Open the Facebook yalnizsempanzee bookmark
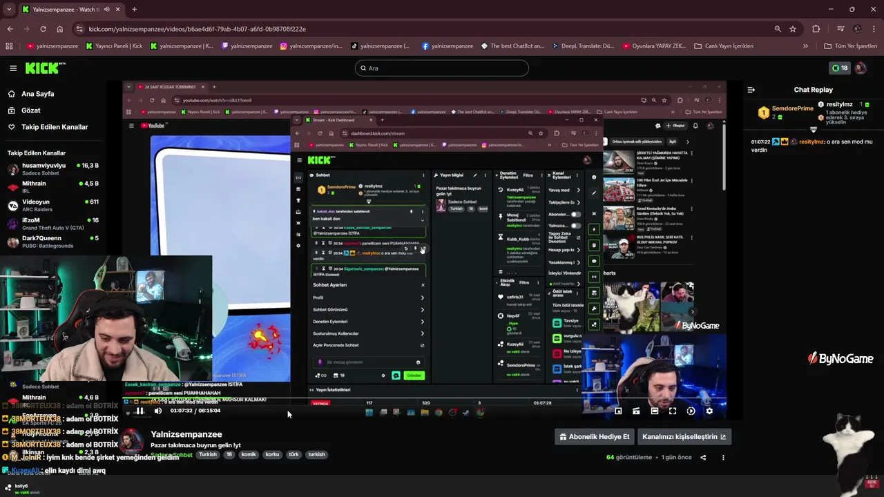 (448, 46)
